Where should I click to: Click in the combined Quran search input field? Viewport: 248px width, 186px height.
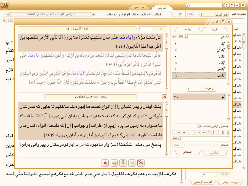204,139
